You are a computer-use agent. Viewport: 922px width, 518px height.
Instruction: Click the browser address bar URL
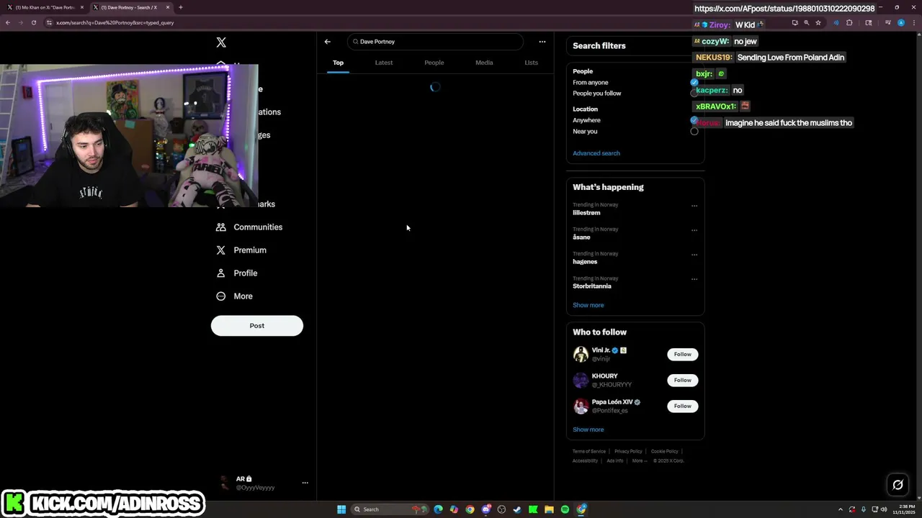coord(115,22)
